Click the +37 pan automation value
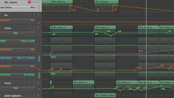174x98 pixels. point(145,88)
